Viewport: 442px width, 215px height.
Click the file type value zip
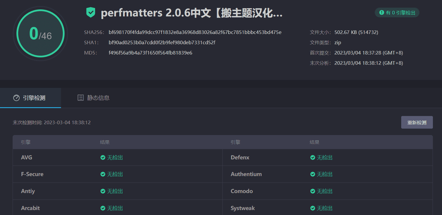(x=338, y=42)
